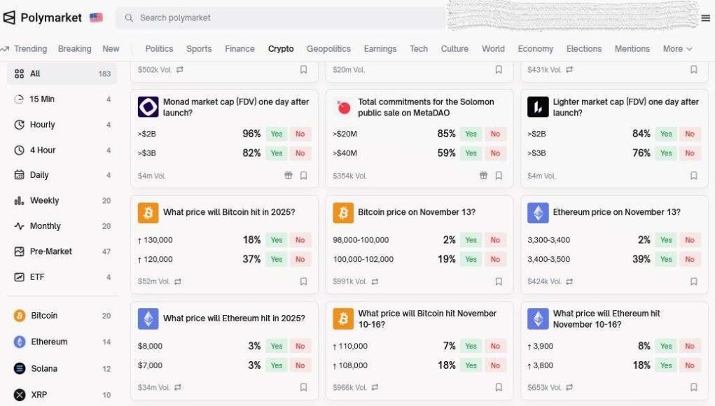Image resolution: width=715 pixels, height=406 pixels.
Task: Select the XRP category in the sidebar
Action: (41, 394)
